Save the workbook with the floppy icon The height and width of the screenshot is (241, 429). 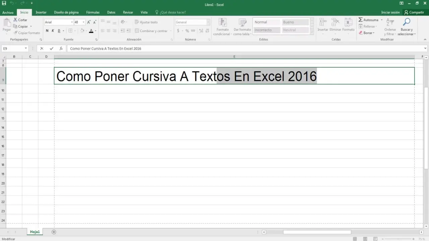pyautogui.click(x=4, y=3)
